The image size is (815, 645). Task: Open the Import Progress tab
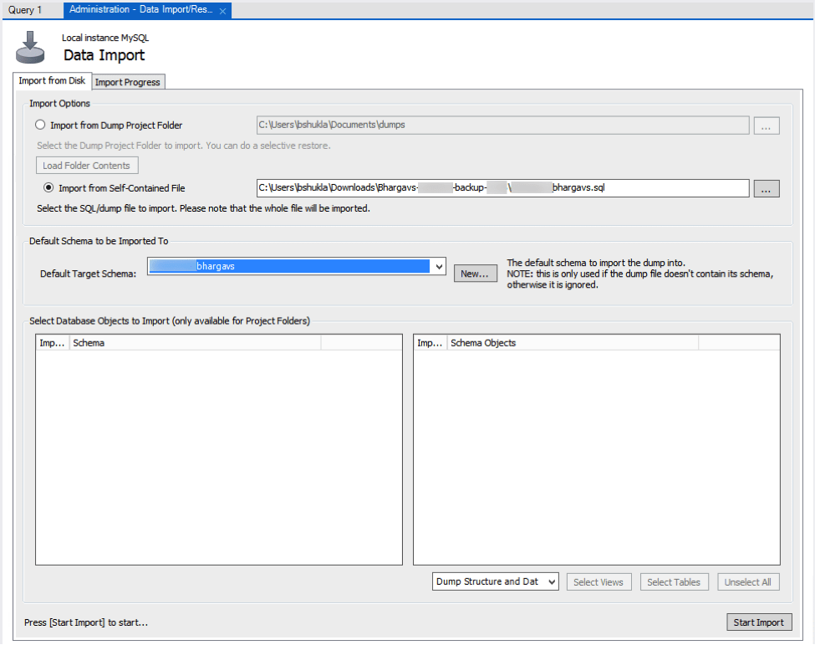pos(127,82)
